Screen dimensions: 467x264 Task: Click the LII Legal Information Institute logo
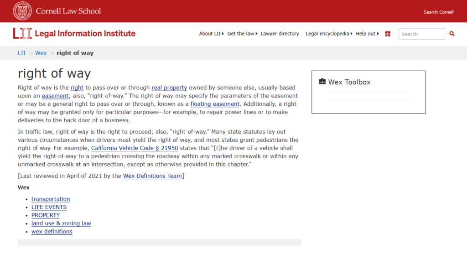pyautogui.click(x=74, y=33)
